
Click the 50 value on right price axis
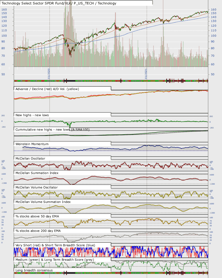tap(213, 74)
